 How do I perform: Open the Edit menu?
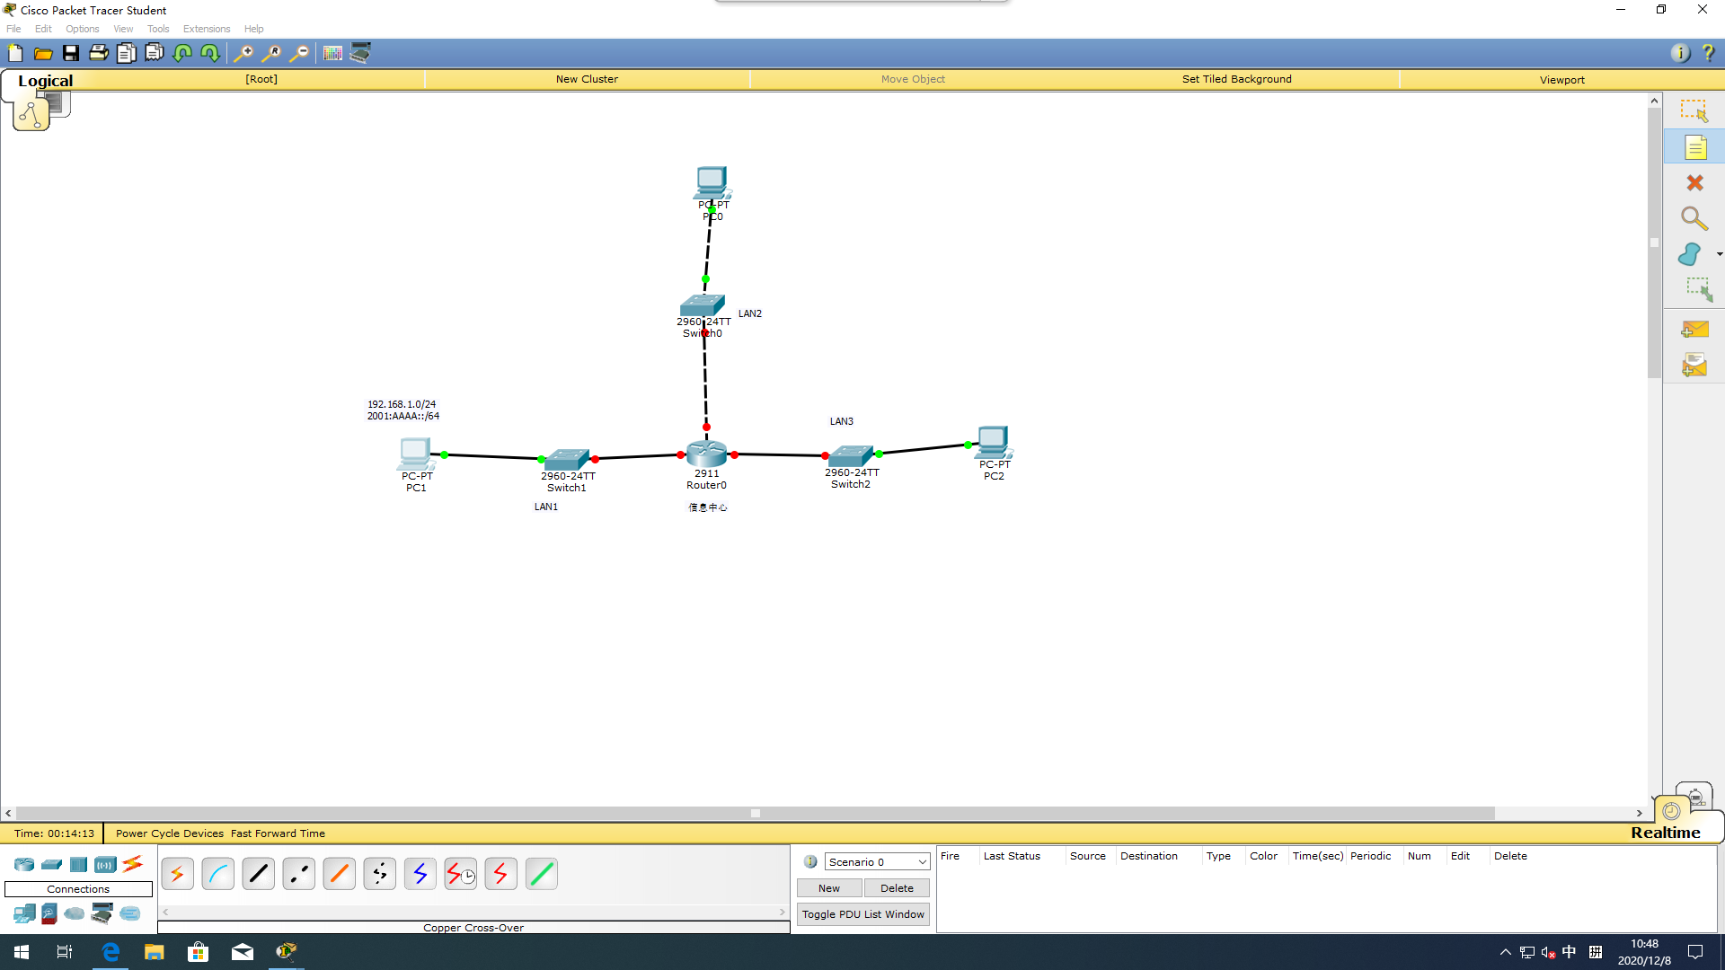pyautogui.click(x=43, y=29)
